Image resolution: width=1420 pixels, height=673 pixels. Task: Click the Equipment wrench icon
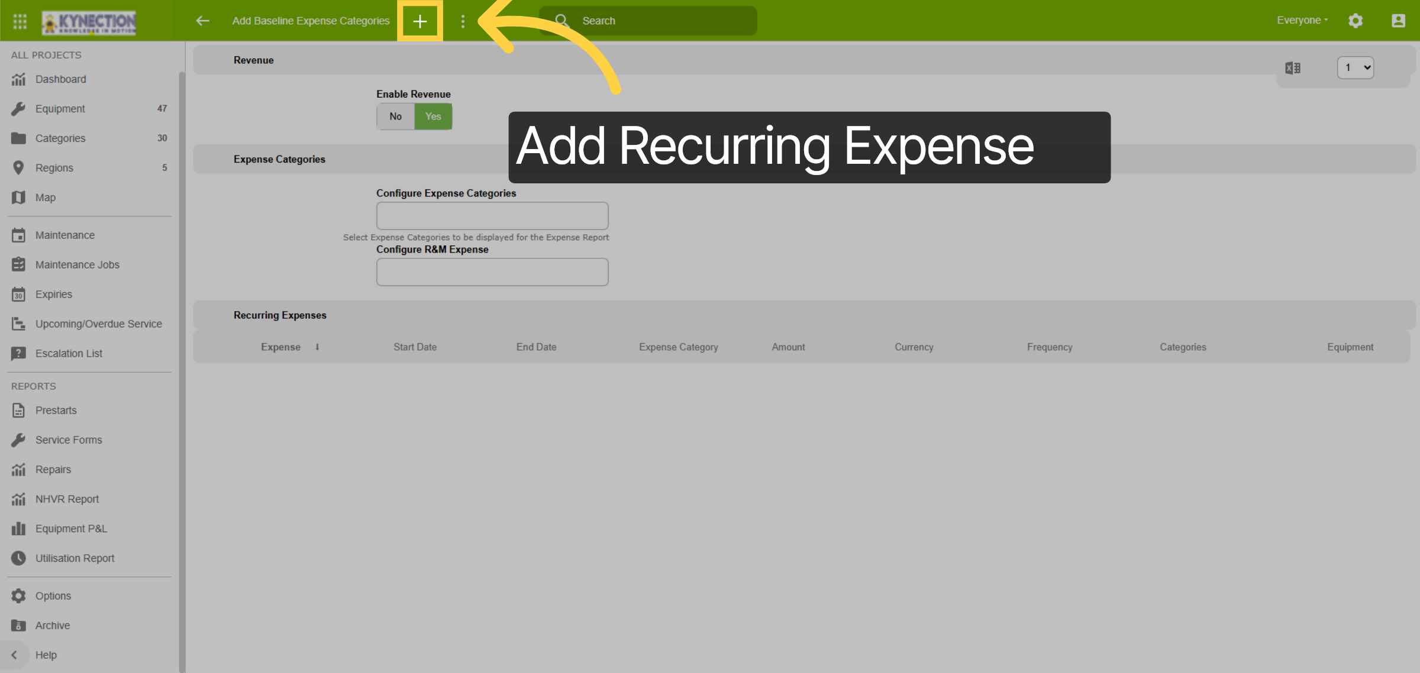click(18, 109)
